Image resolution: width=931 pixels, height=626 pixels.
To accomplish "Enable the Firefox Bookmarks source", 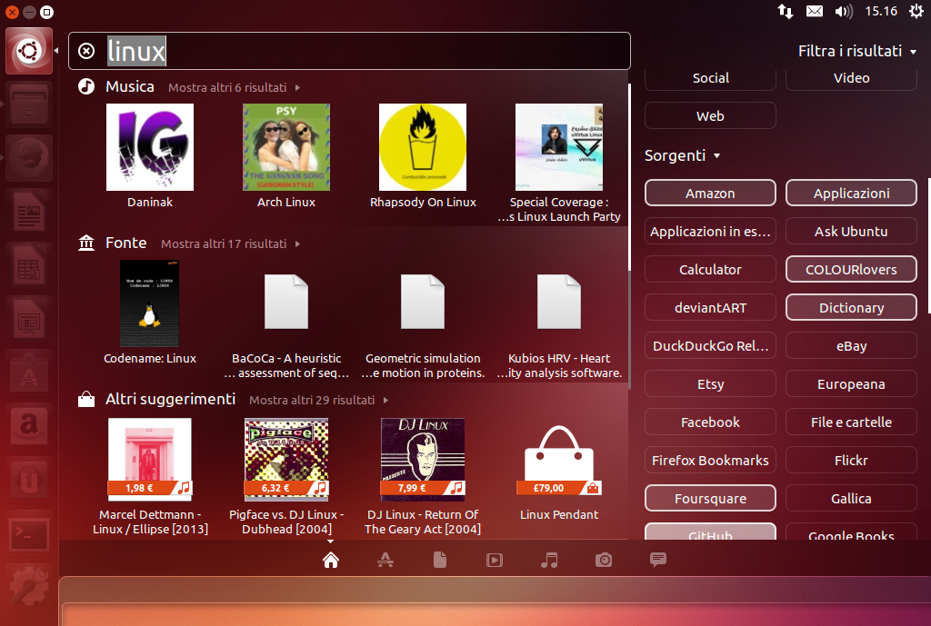I will [x=710, y=461].
